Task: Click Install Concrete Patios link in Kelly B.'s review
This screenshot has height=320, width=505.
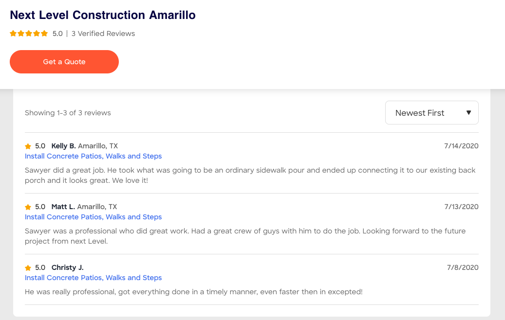Action: (x=63, y=156)
